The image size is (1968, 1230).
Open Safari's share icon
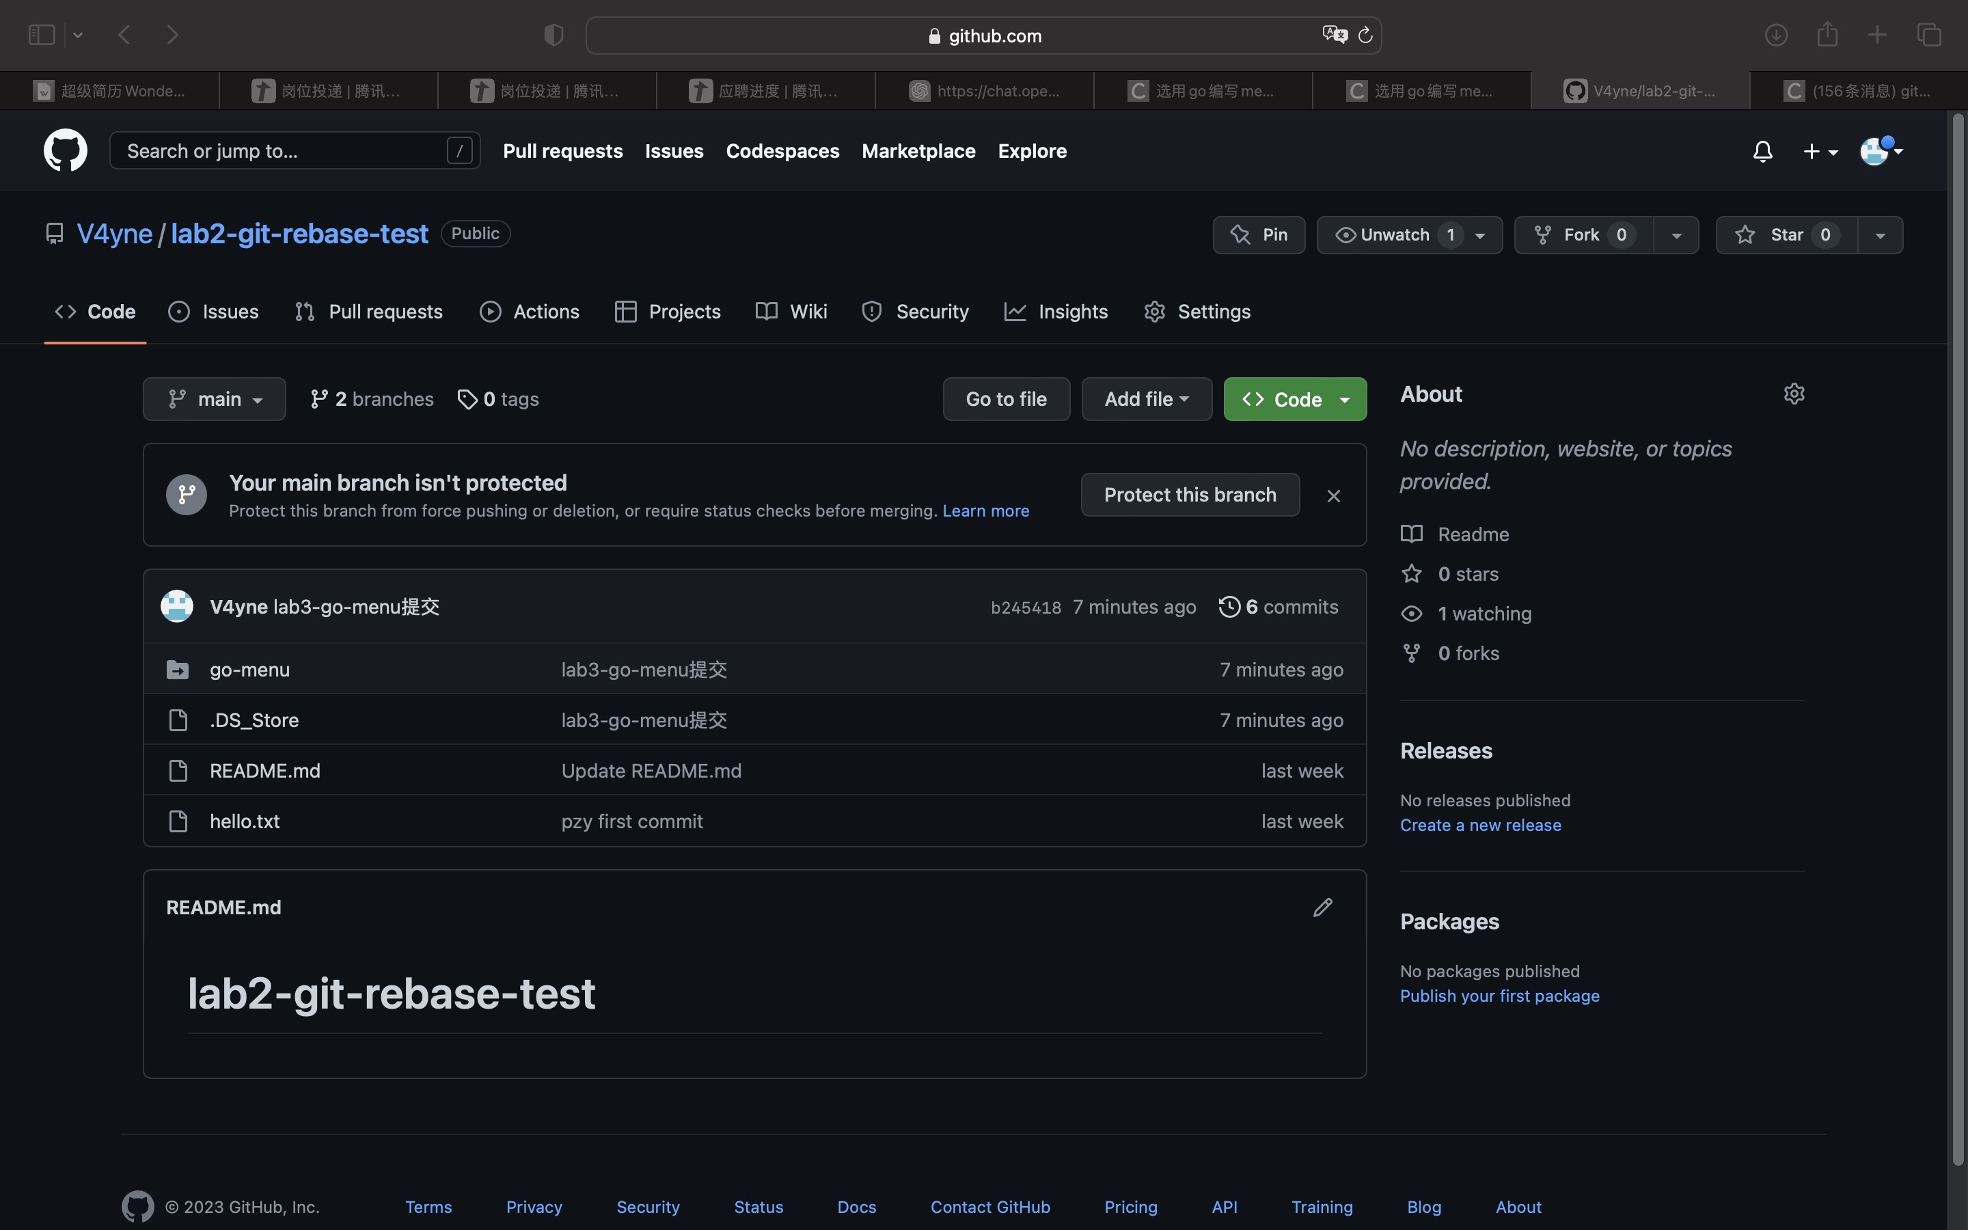pos(1827,34)
